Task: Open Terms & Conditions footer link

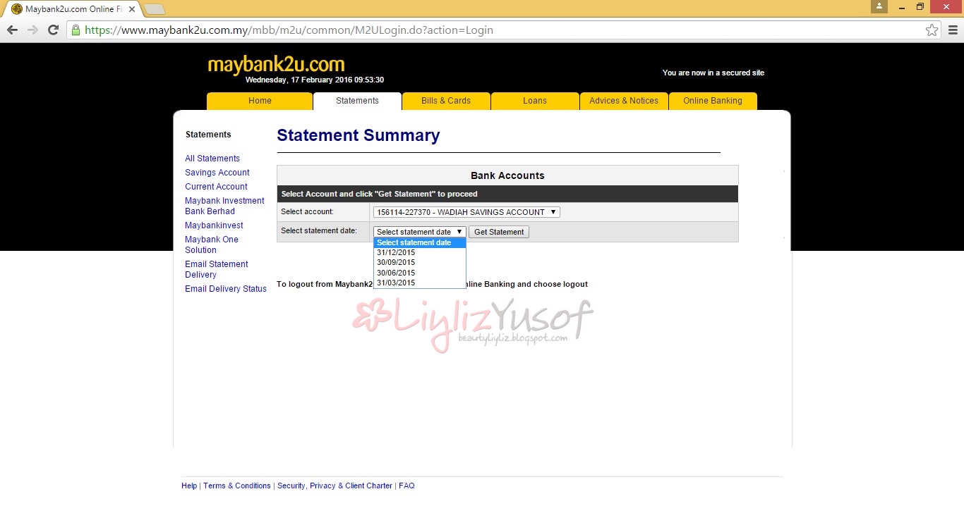Action: pyautogui.click(x=237, y=486)
